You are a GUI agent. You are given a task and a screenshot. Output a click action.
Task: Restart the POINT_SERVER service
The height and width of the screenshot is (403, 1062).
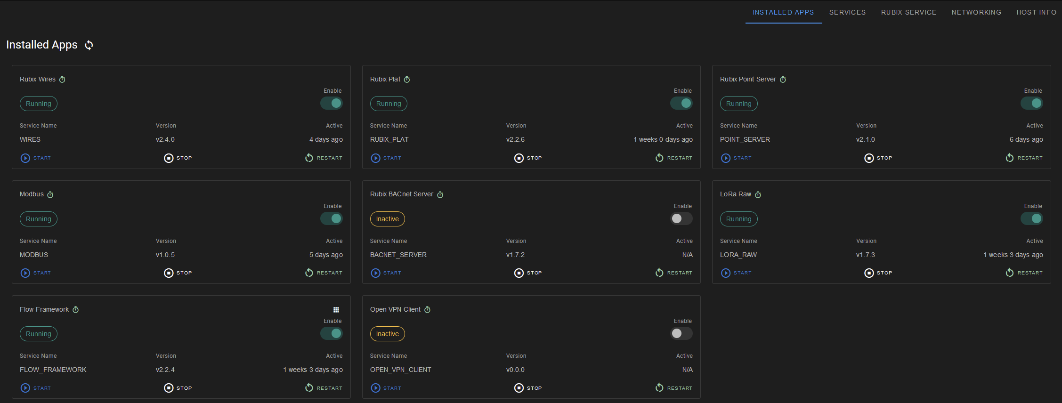[1024, 158]
